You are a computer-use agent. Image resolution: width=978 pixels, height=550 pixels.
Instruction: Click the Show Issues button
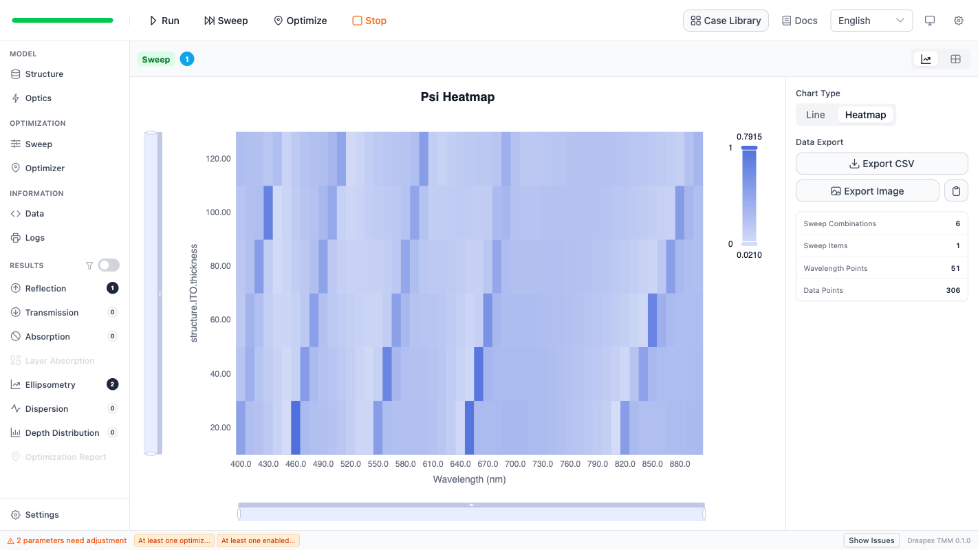tap(871, 541)
